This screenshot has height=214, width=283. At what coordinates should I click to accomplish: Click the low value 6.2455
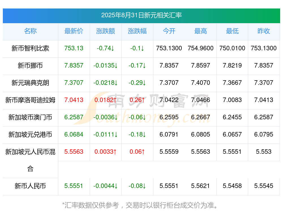click(232, 117)
